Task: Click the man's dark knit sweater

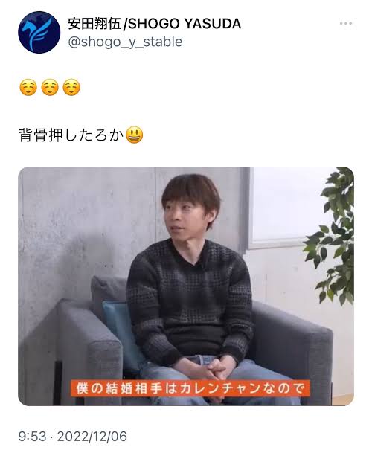Action: [189, 300]
